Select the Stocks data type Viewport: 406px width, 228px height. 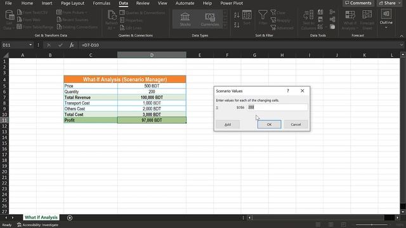(x=185, y=20)
